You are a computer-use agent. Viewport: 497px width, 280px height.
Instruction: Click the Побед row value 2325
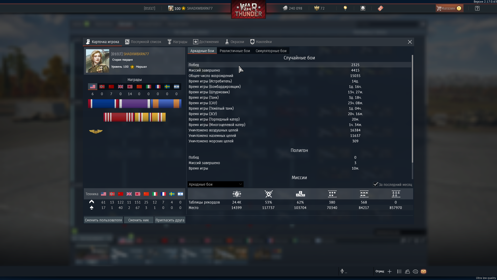(355, 65)
